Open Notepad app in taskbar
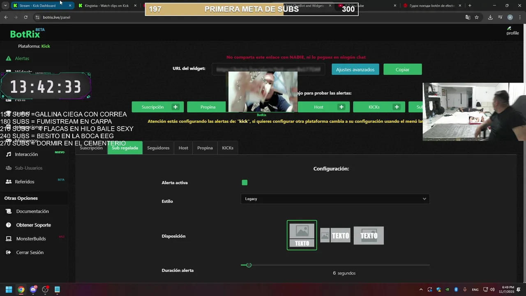Viewport: 526px width, 296px height. pyautogui.click(x=57, y=289)
